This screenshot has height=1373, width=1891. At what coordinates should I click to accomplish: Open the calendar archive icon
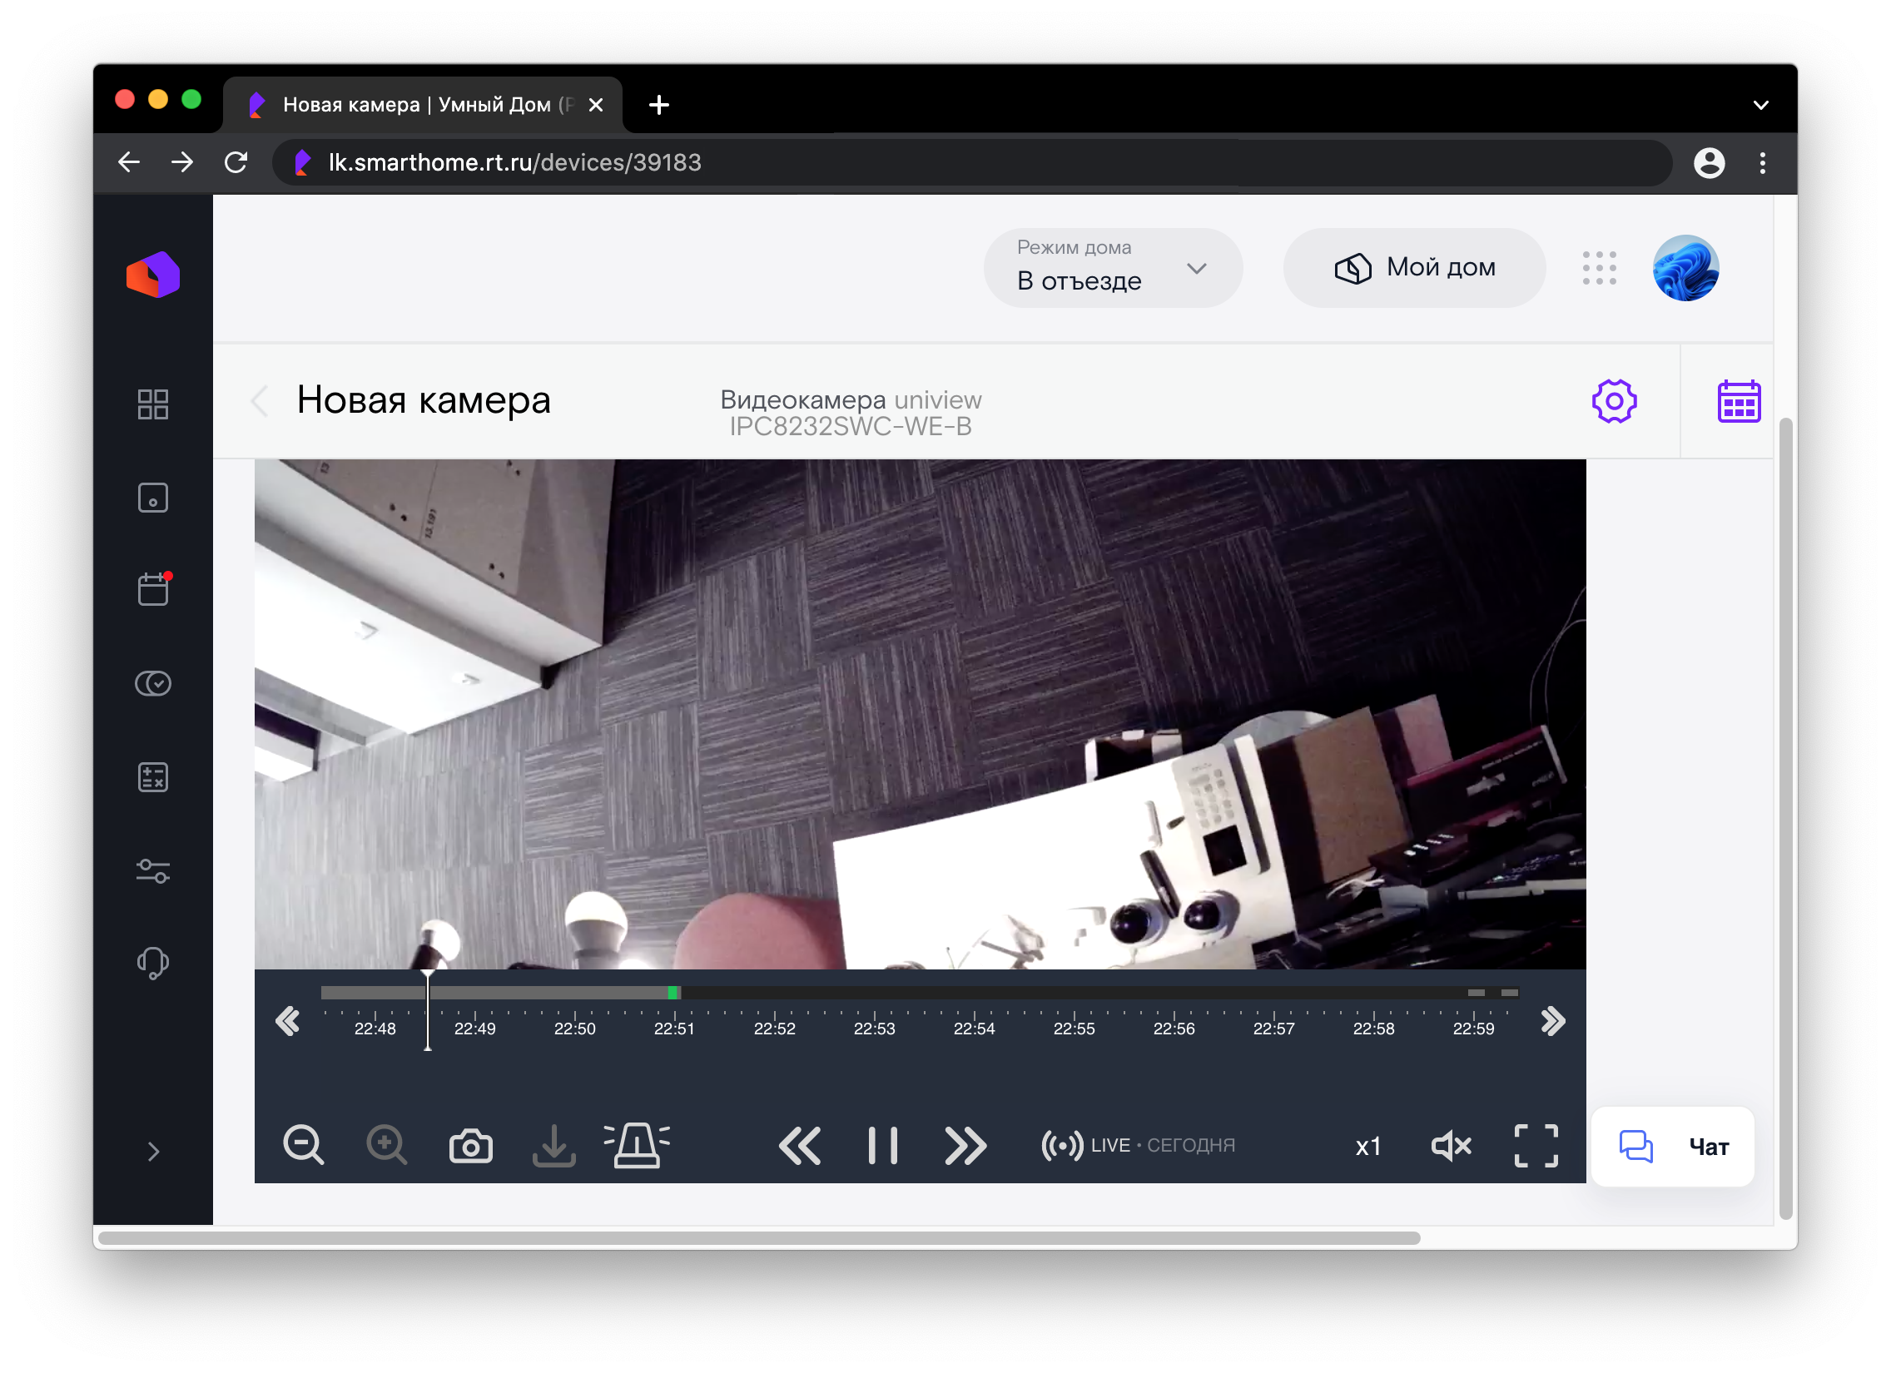point(1738,402)
